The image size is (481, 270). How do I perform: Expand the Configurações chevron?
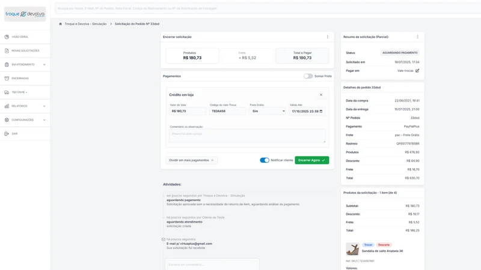point(44,119)
